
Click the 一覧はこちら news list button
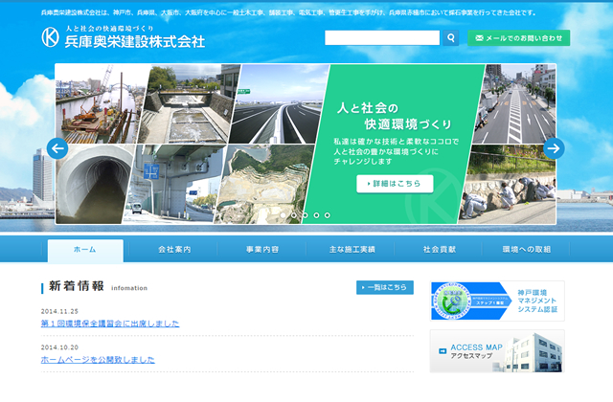point(385,287)
